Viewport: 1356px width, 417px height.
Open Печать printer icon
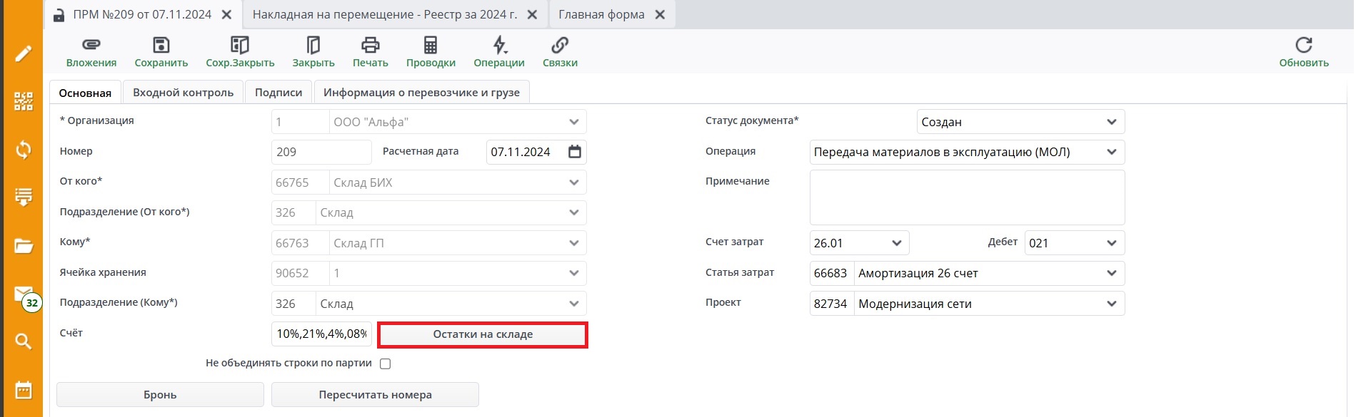(370, 46)
